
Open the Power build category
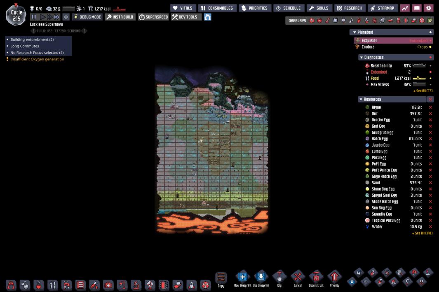[x=39, y=285]
